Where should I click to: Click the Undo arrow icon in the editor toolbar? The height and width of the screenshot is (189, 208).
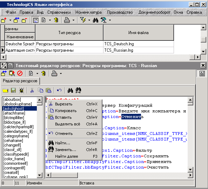(x=59, y=90)
